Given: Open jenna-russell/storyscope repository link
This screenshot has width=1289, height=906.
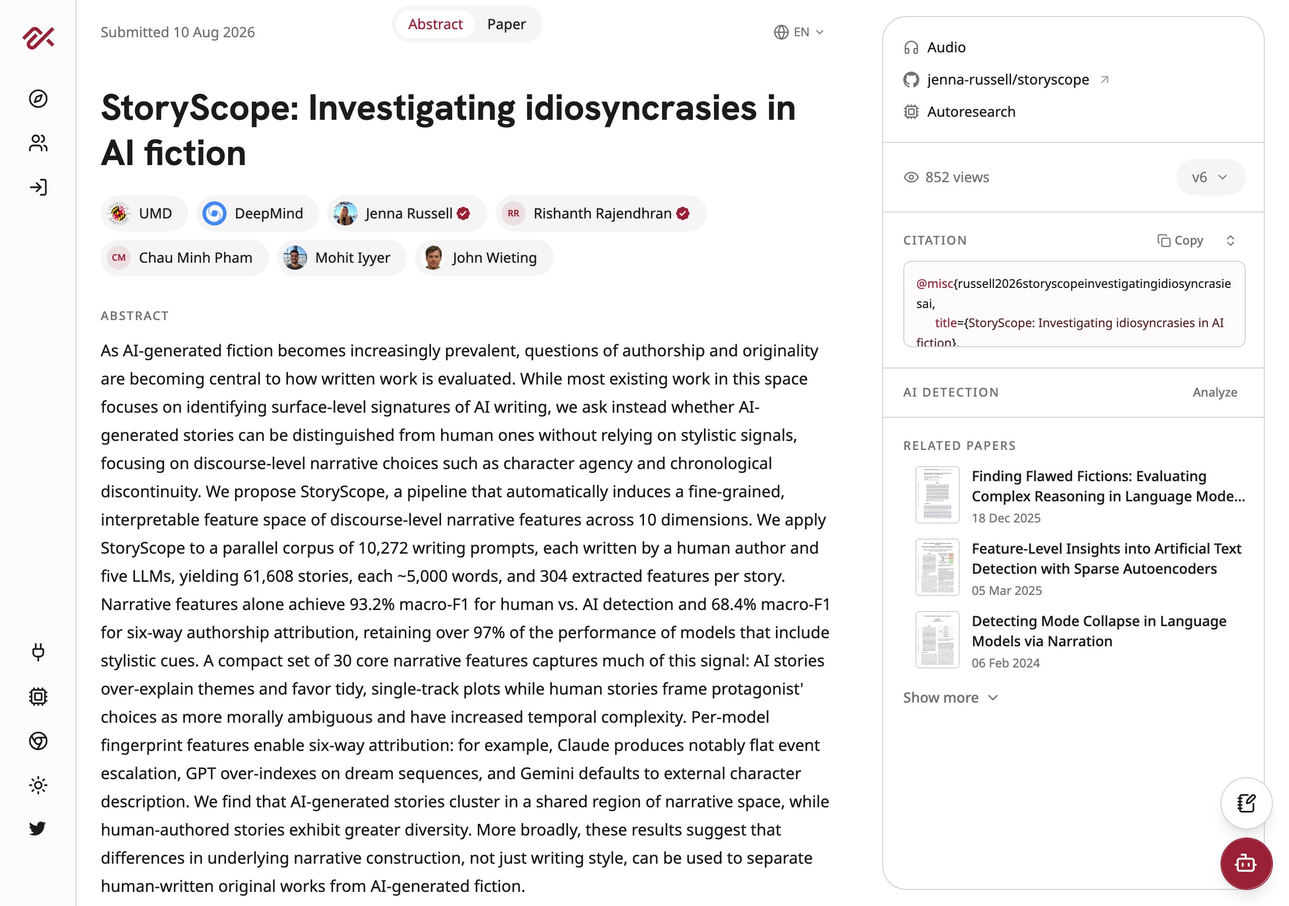Looking at the screenshot, I should pyautogui.click(x=1007, y=80).
